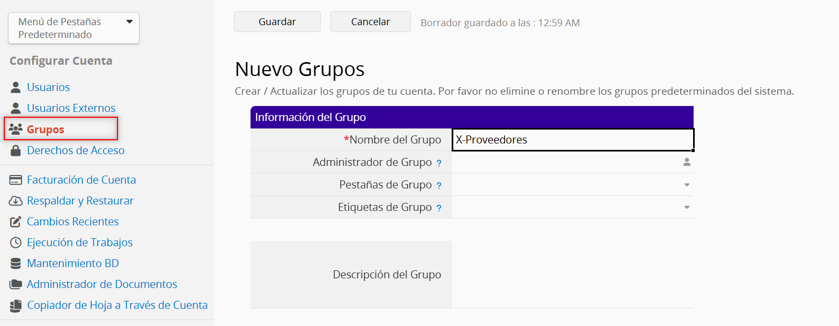Click the Usuarios person icon in sidebar
Screen dimensions: 839x326
(x=16, y=87)
